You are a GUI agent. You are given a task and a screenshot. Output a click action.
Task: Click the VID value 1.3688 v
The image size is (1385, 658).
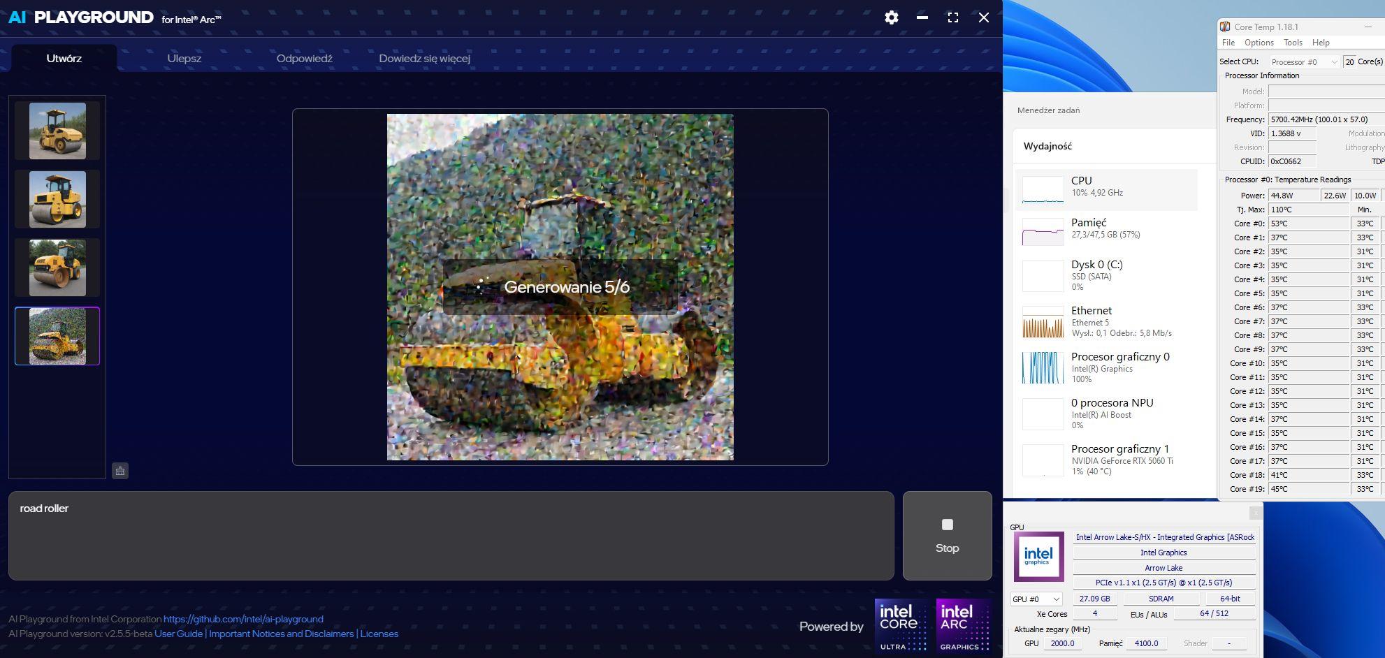click(x=1292, y=133)
